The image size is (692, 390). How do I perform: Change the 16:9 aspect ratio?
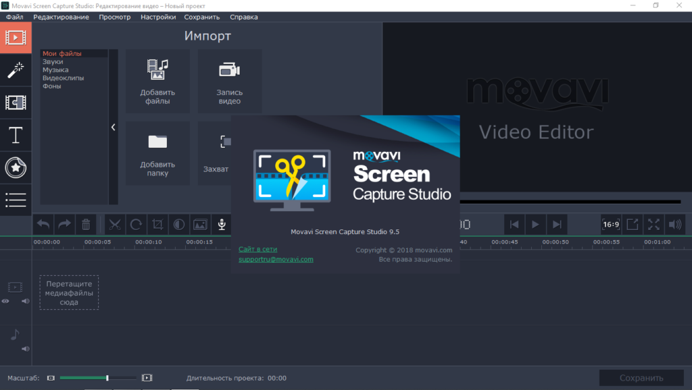[611, 224]
